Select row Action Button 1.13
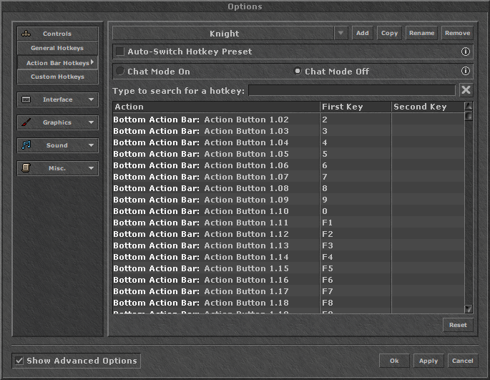The image size is (490, 380). [288, 245]
